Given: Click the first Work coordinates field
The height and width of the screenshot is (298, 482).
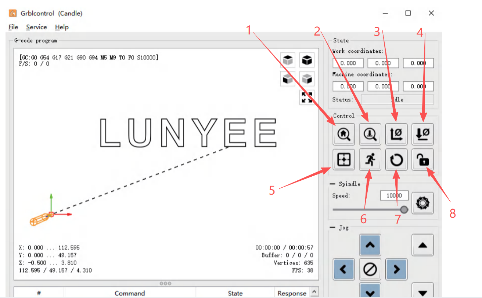Looking at the screenshot, I should [x=348, y=63].
